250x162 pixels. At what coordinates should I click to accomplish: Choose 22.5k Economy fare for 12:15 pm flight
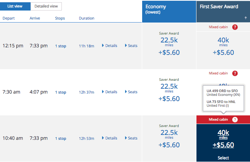point(169,41)
